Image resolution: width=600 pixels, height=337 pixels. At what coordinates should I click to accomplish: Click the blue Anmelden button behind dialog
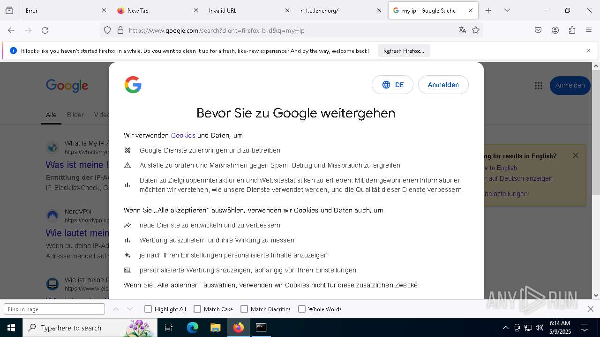click(x=570, y=85)
